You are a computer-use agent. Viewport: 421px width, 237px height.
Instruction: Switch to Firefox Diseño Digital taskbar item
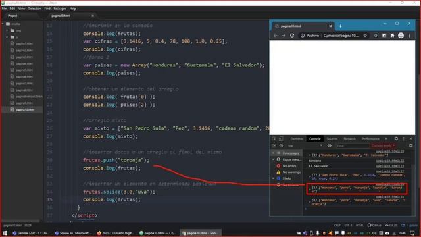point(116,233)
